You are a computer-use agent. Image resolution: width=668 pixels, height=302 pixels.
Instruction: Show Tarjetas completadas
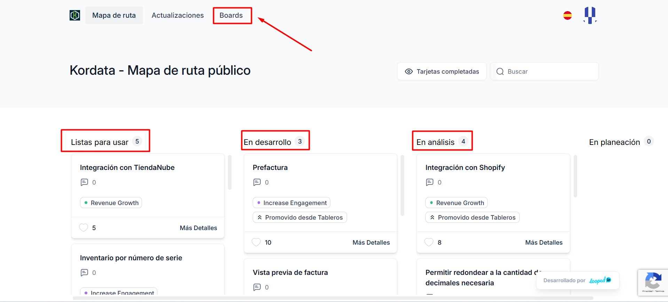[442, 72]
